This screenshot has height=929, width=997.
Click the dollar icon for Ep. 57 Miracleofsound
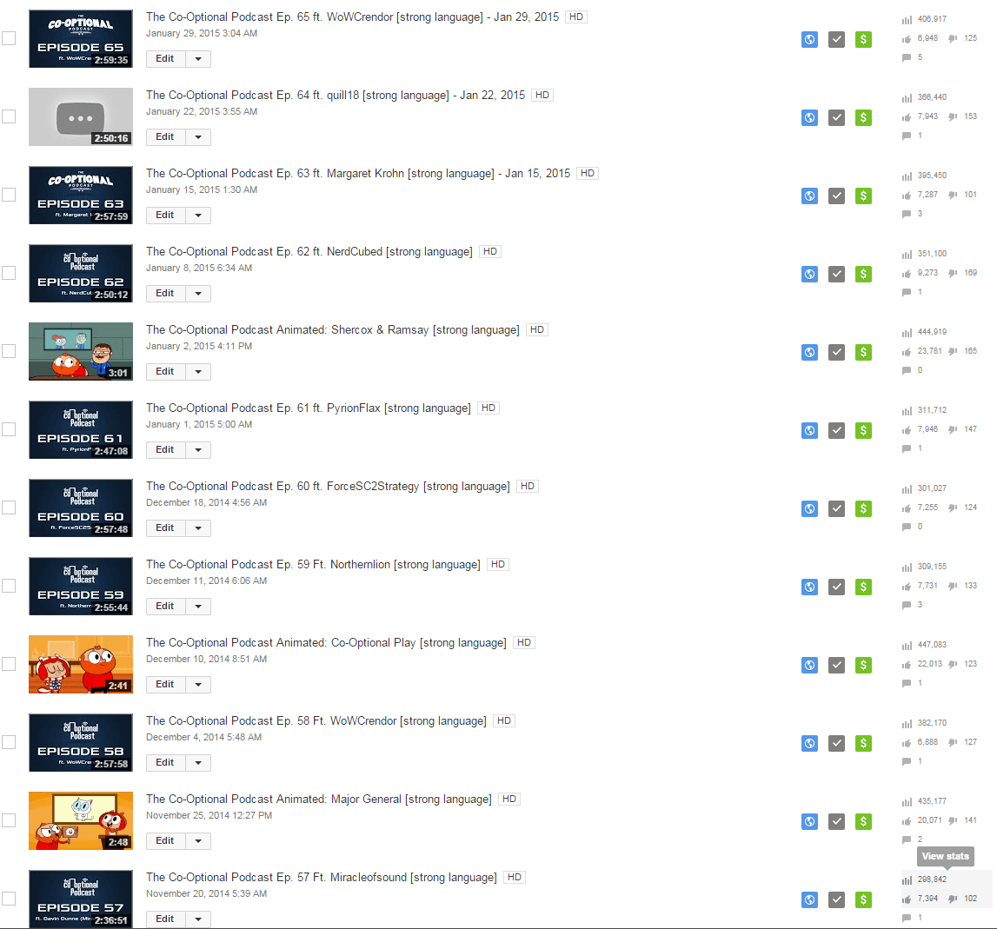tap(863, 899)
